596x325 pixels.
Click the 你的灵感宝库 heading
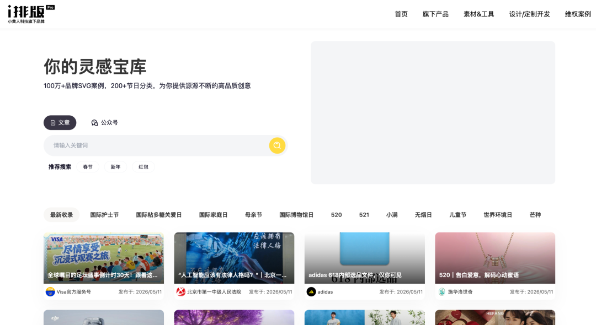pos(95,67)
